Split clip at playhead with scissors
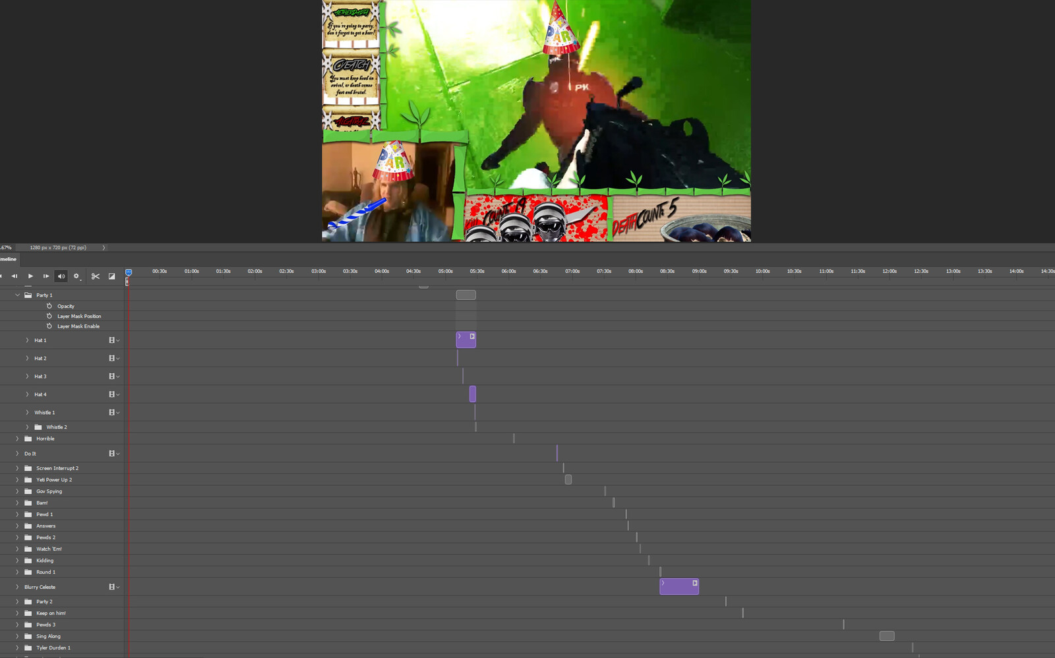 point(96,276)
